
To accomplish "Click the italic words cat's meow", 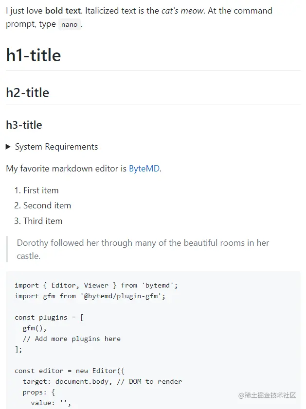I will [182, 11].
